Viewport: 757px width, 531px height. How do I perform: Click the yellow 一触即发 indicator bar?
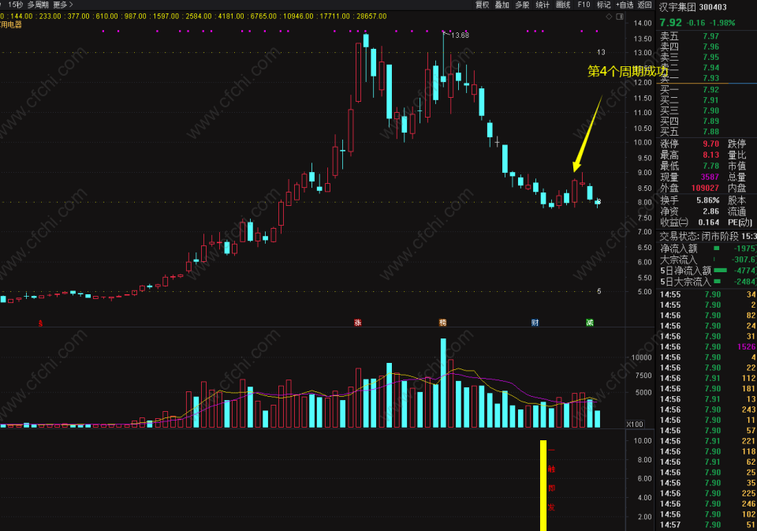point(543,485)
